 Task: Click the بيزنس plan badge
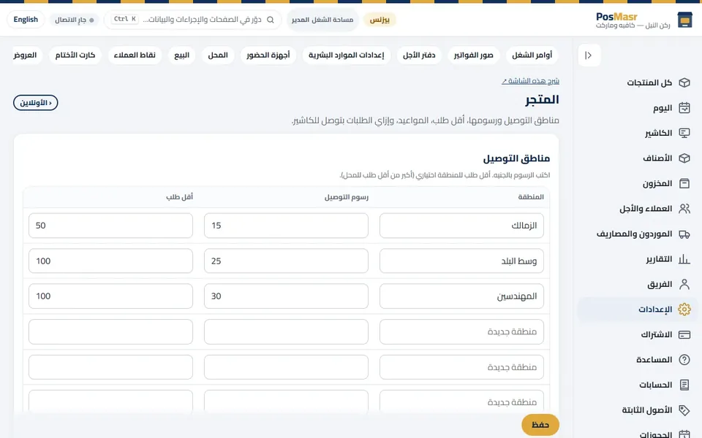coord(380,20)
